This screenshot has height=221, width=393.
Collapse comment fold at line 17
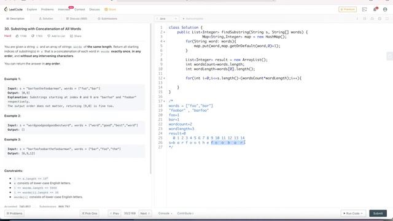click(x=164, y=101)
